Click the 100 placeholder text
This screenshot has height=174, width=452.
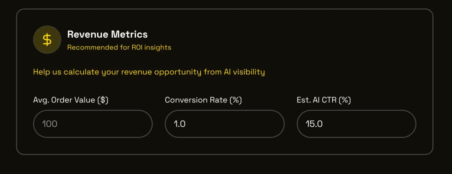tap(49, 124)
